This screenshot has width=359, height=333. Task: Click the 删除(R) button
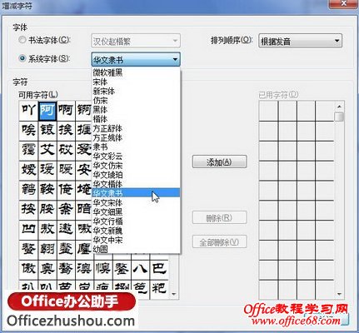219,218
